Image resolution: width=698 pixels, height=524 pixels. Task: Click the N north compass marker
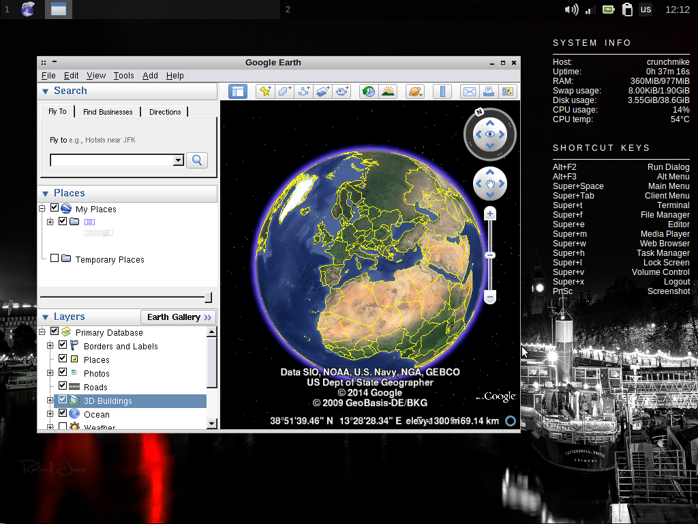point(479,112)
